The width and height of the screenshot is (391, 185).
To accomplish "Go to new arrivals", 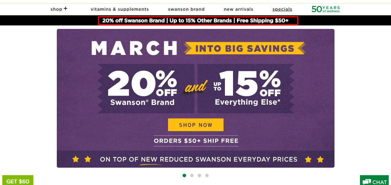I will 239,9.
